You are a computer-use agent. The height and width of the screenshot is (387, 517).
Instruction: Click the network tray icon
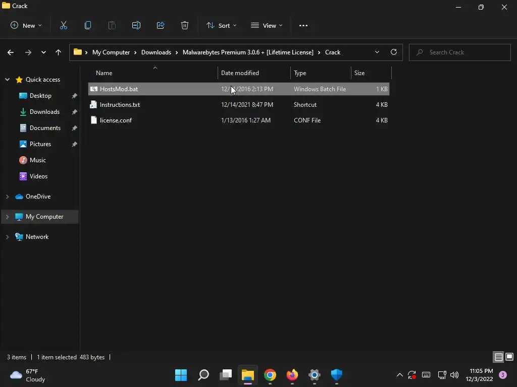pyautogui.click(x=442, y=375)
